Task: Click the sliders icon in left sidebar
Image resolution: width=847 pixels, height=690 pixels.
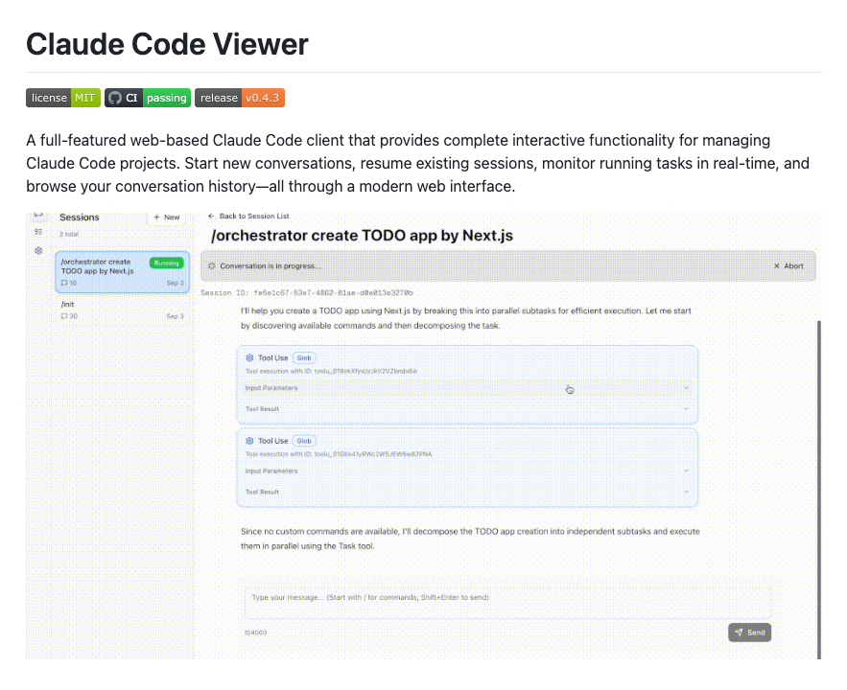Action: [x=38, y=232]
